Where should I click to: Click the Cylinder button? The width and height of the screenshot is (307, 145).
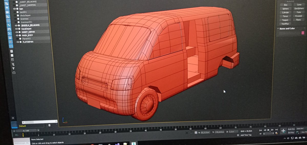click(x=285, y=12)
